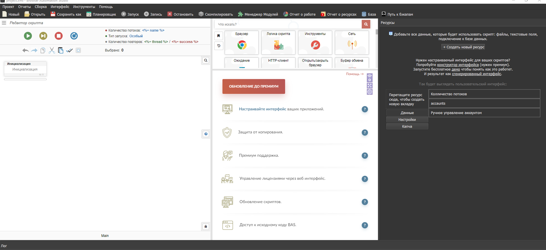Expand the hamburger menu in script editor
The width and height of the screenshot is (546, 250).
pyautogui.click(x=4, y=23)
